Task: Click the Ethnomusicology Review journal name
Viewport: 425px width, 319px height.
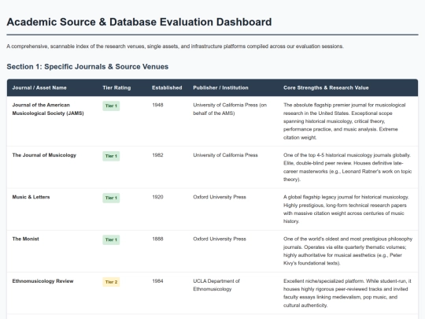Action: coord(42,281)
